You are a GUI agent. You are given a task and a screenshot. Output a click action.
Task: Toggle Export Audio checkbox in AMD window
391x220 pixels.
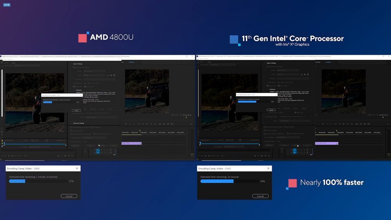point(85,86)
